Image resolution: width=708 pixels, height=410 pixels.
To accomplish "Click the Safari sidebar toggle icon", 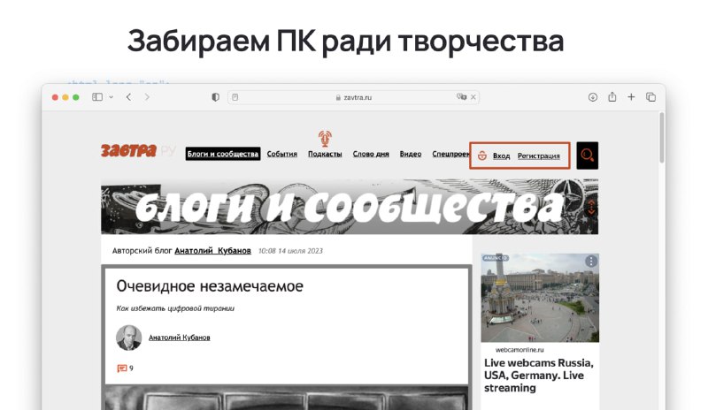I will click(97, 97).
